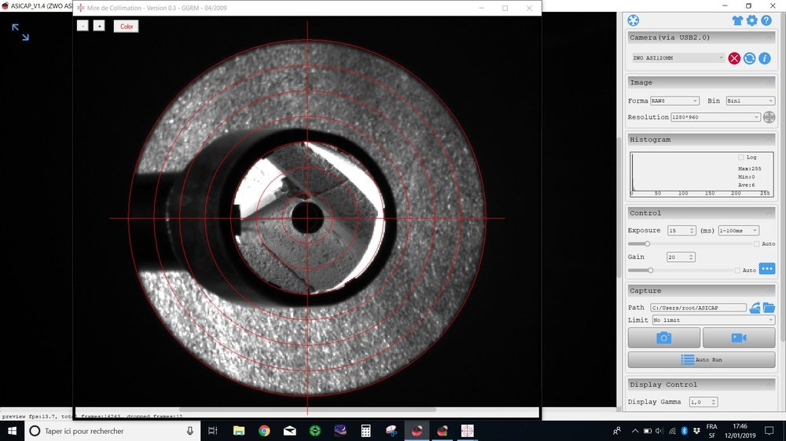The height and width of the screenshot is (441, 786).
Task: Click the horizontal scrollbar below the collimation image
Action: click(x=307, y=410)
